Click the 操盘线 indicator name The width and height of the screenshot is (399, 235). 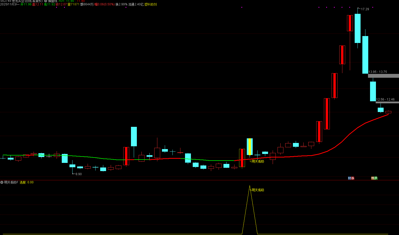click(53, 1)
